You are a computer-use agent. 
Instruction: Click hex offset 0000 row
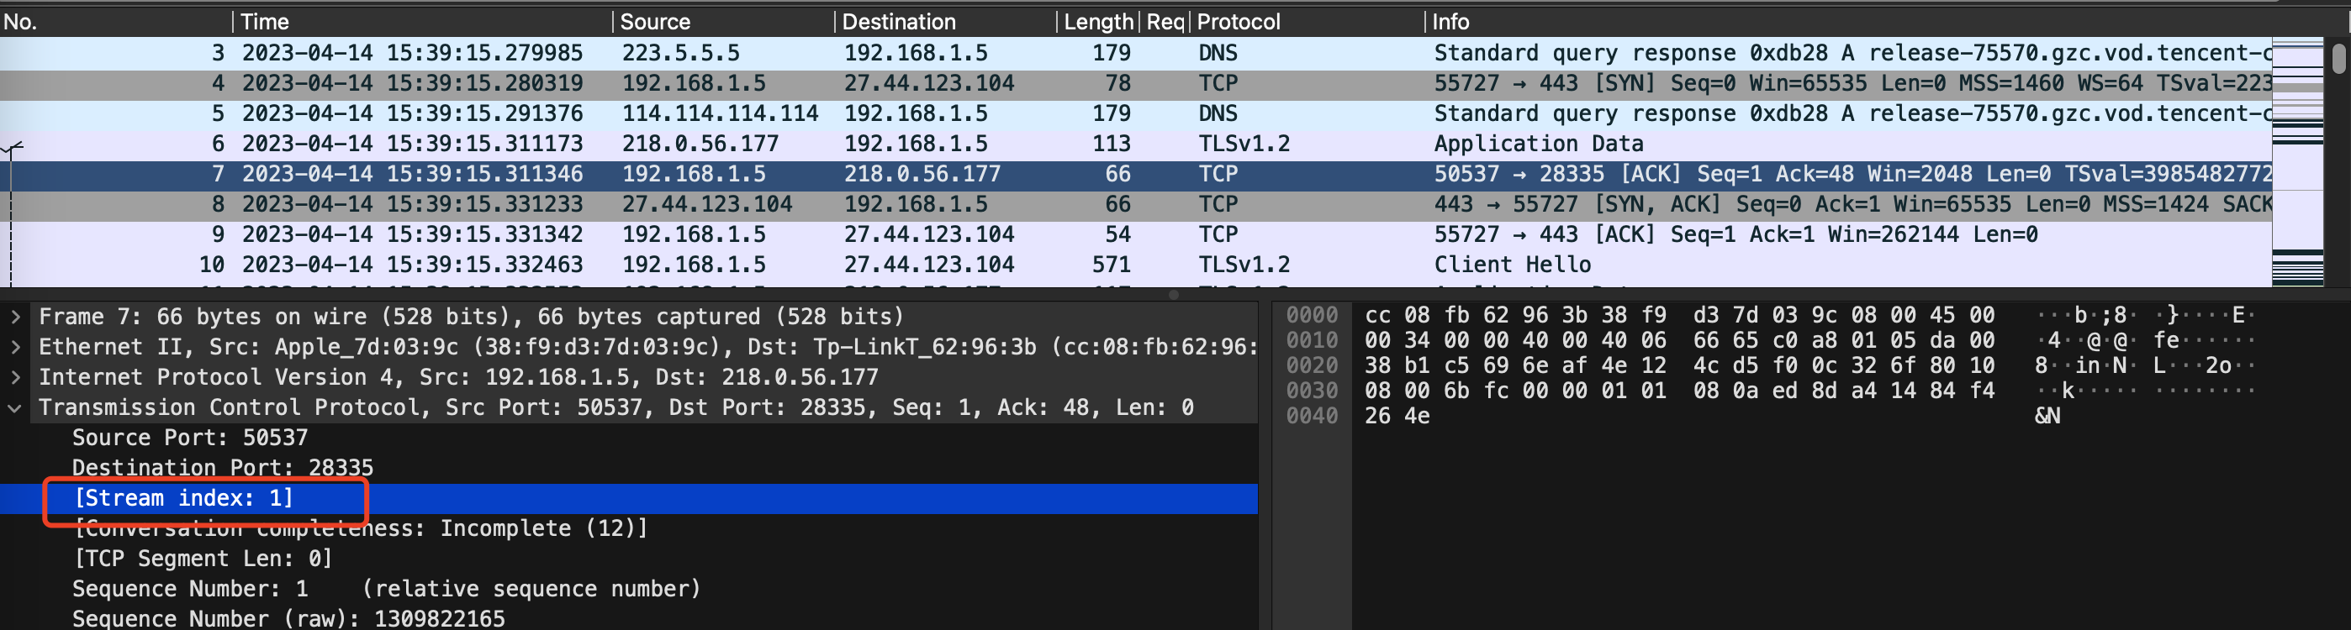point(1312,316)
